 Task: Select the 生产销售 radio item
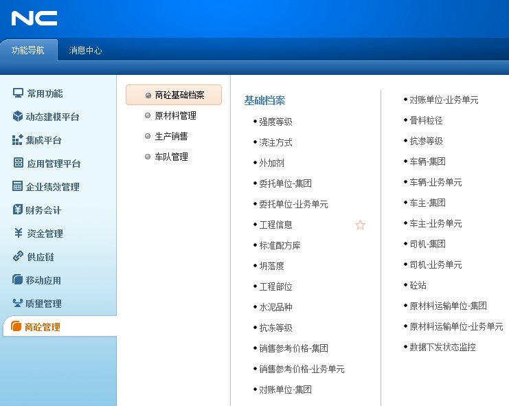[x=171, y=136]
